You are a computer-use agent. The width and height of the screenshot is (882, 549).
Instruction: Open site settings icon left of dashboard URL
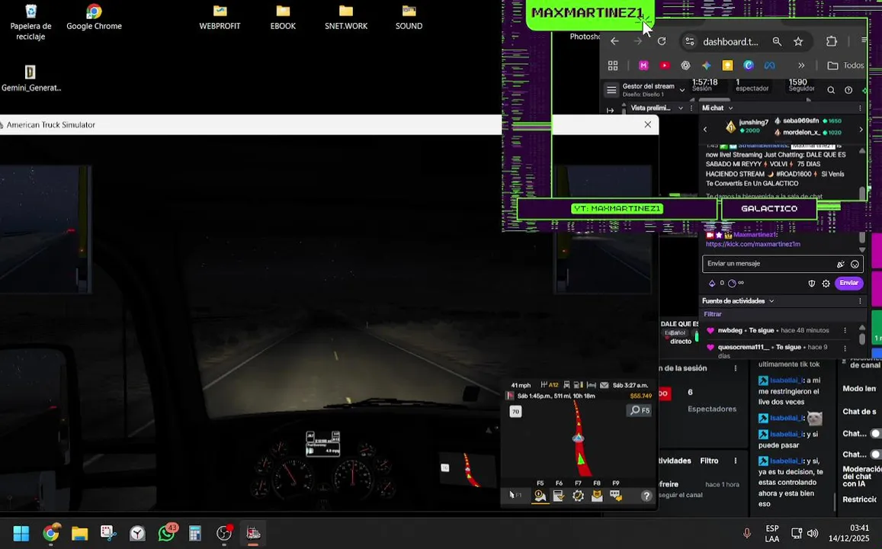690,41
